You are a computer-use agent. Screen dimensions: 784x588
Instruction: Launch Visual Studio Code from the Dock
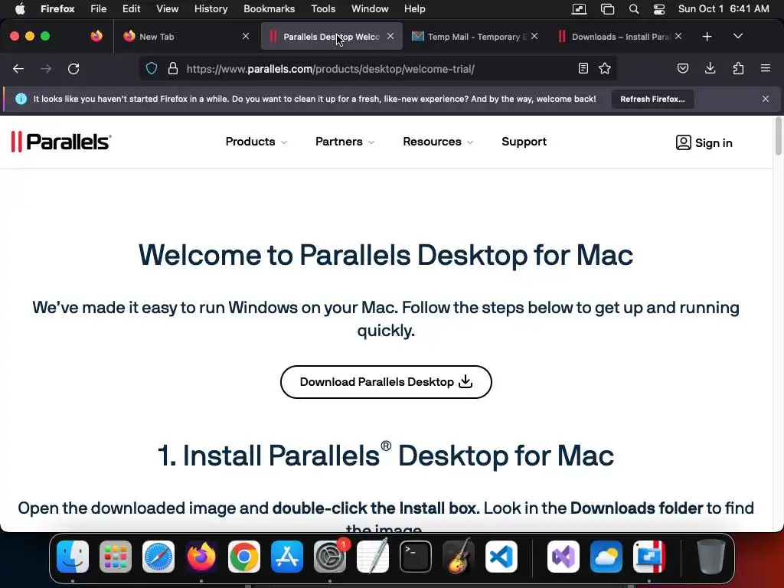coord(501,557)
